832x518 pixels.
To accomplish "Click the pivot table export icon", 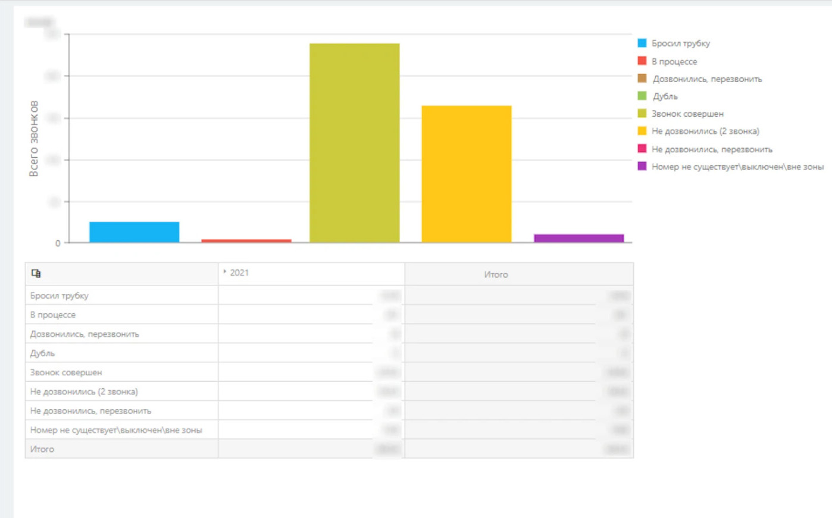I will pyautogui.click(x=36, y=274).
